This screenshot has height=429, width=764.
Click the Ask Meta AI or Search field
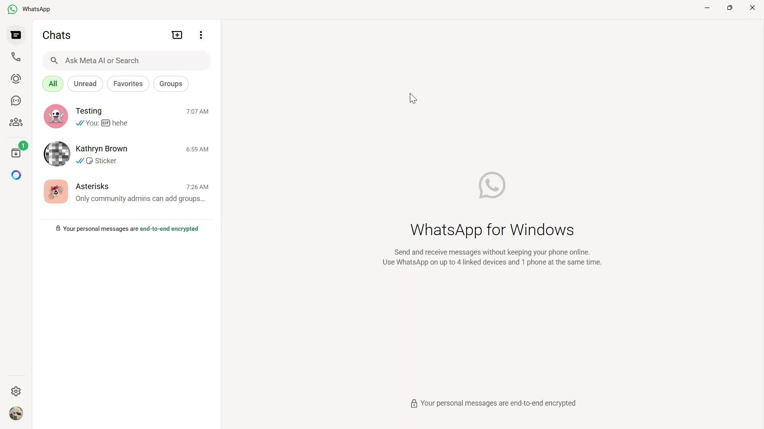[x=127, y=60]
